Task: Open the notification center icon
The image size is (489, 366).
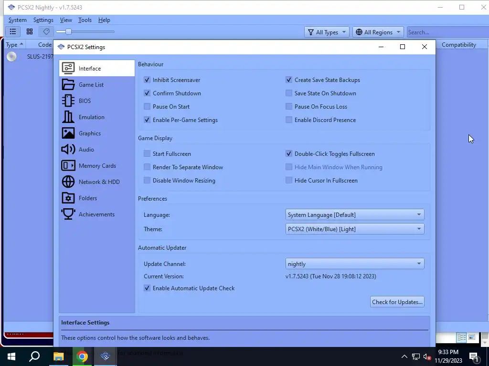Action: [474, 356]
